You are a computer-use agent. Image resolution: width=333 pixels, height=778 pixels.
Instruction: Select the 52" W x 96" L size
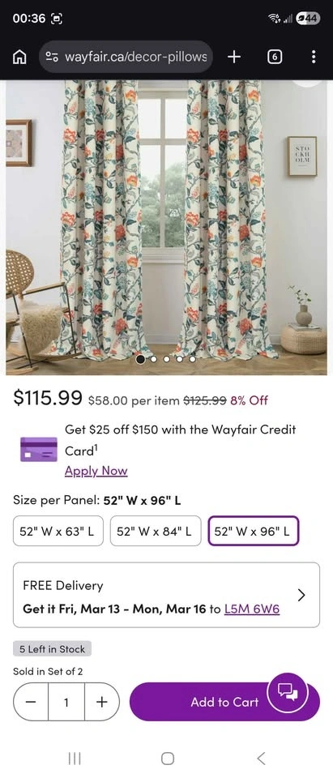coord(253,531)
